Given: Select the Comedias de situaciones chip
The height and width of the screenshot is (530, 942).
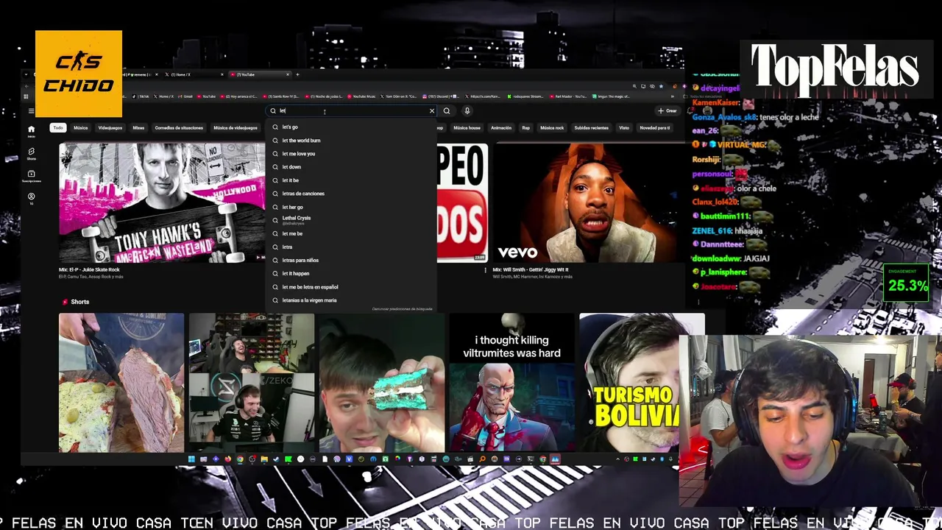Looking at the screenshot, I should pyautogui.click(x=179, y=128).
